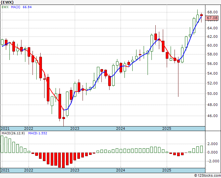
Task: Select 2023 on the price chart time axis
Action: [75, 128]
